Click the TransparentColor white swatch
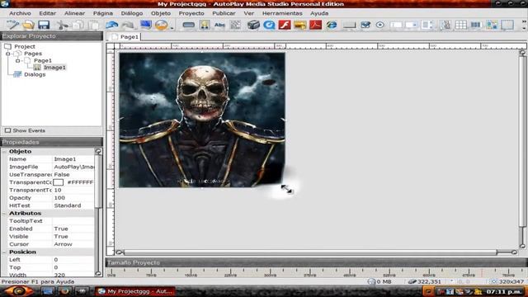 tap(59, 182)
